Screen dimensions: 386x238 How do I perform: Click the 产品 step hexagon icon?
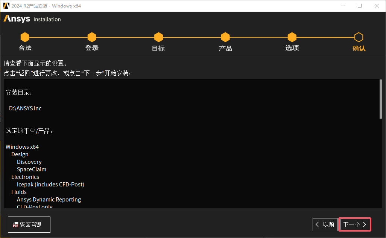pyautogui.click(x=225, y=37)
